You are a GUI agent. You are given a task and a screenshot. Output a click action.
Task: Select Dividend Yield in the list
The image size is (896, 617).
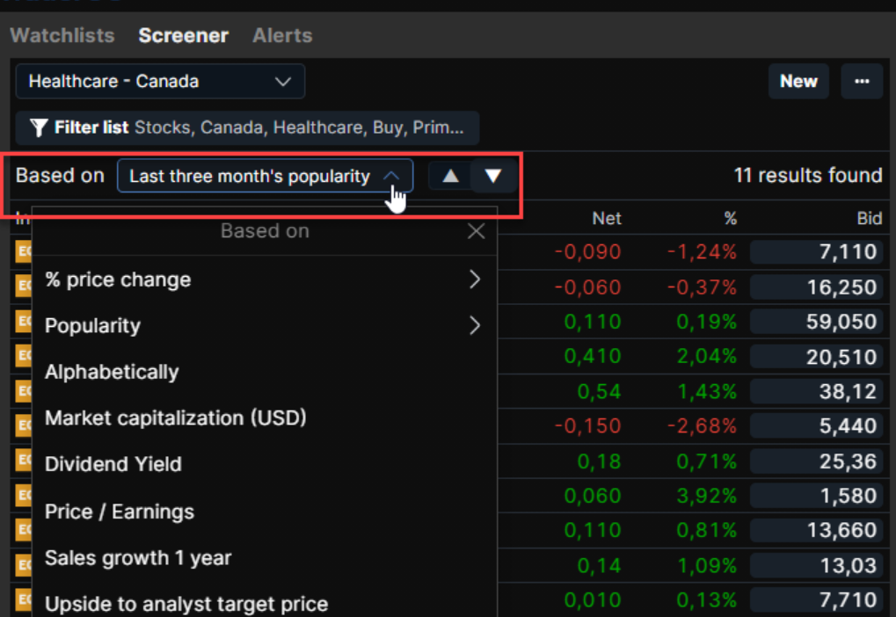(x=113, y=464)
